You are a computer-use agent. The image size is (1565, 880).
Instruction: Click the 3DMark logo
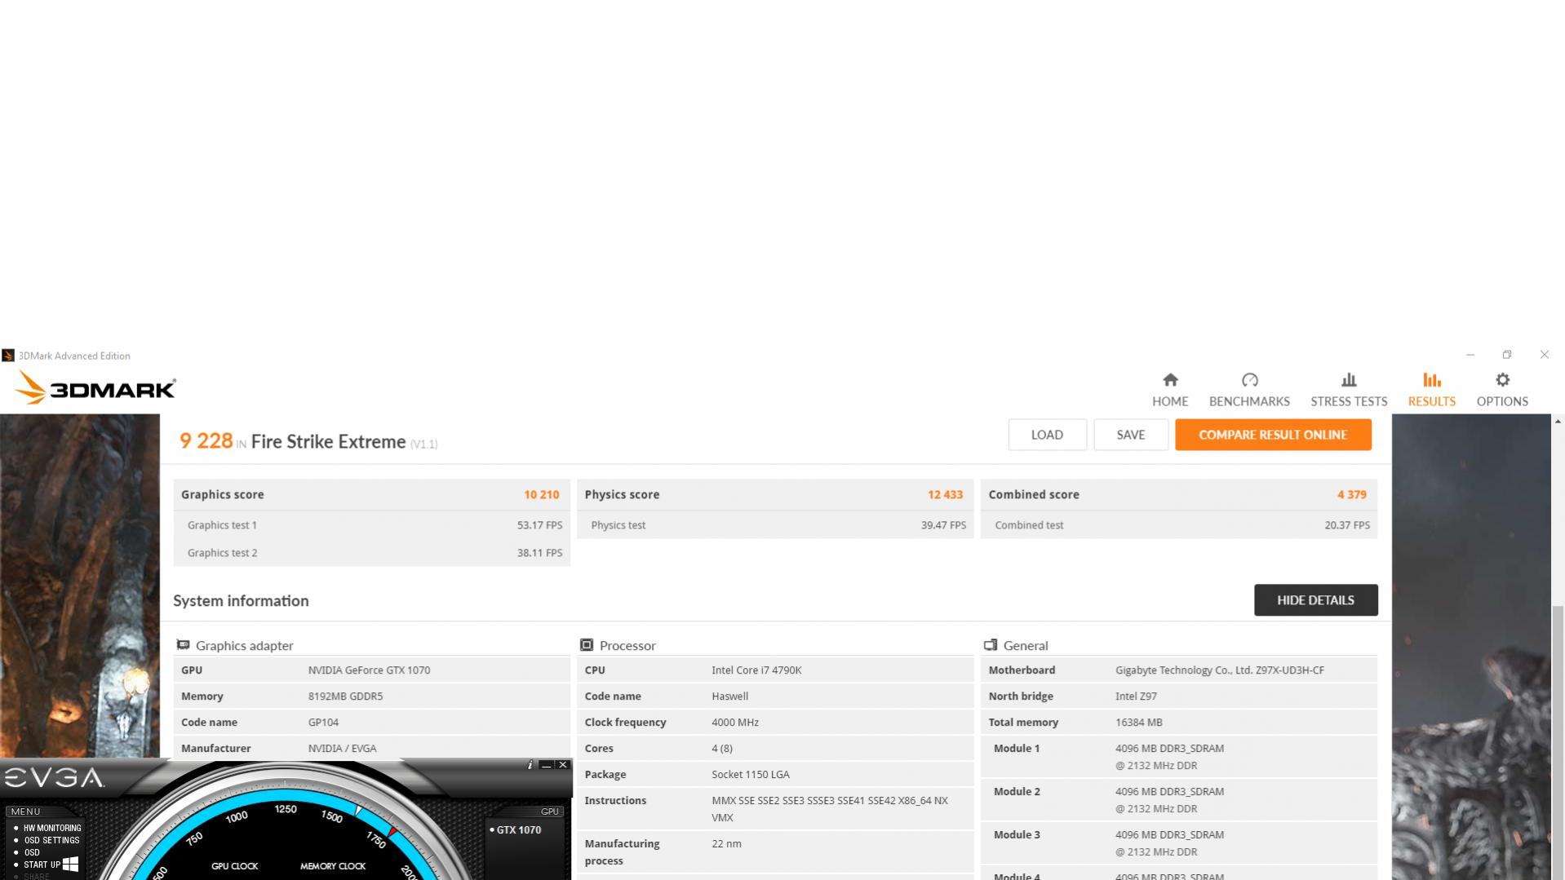95,387
